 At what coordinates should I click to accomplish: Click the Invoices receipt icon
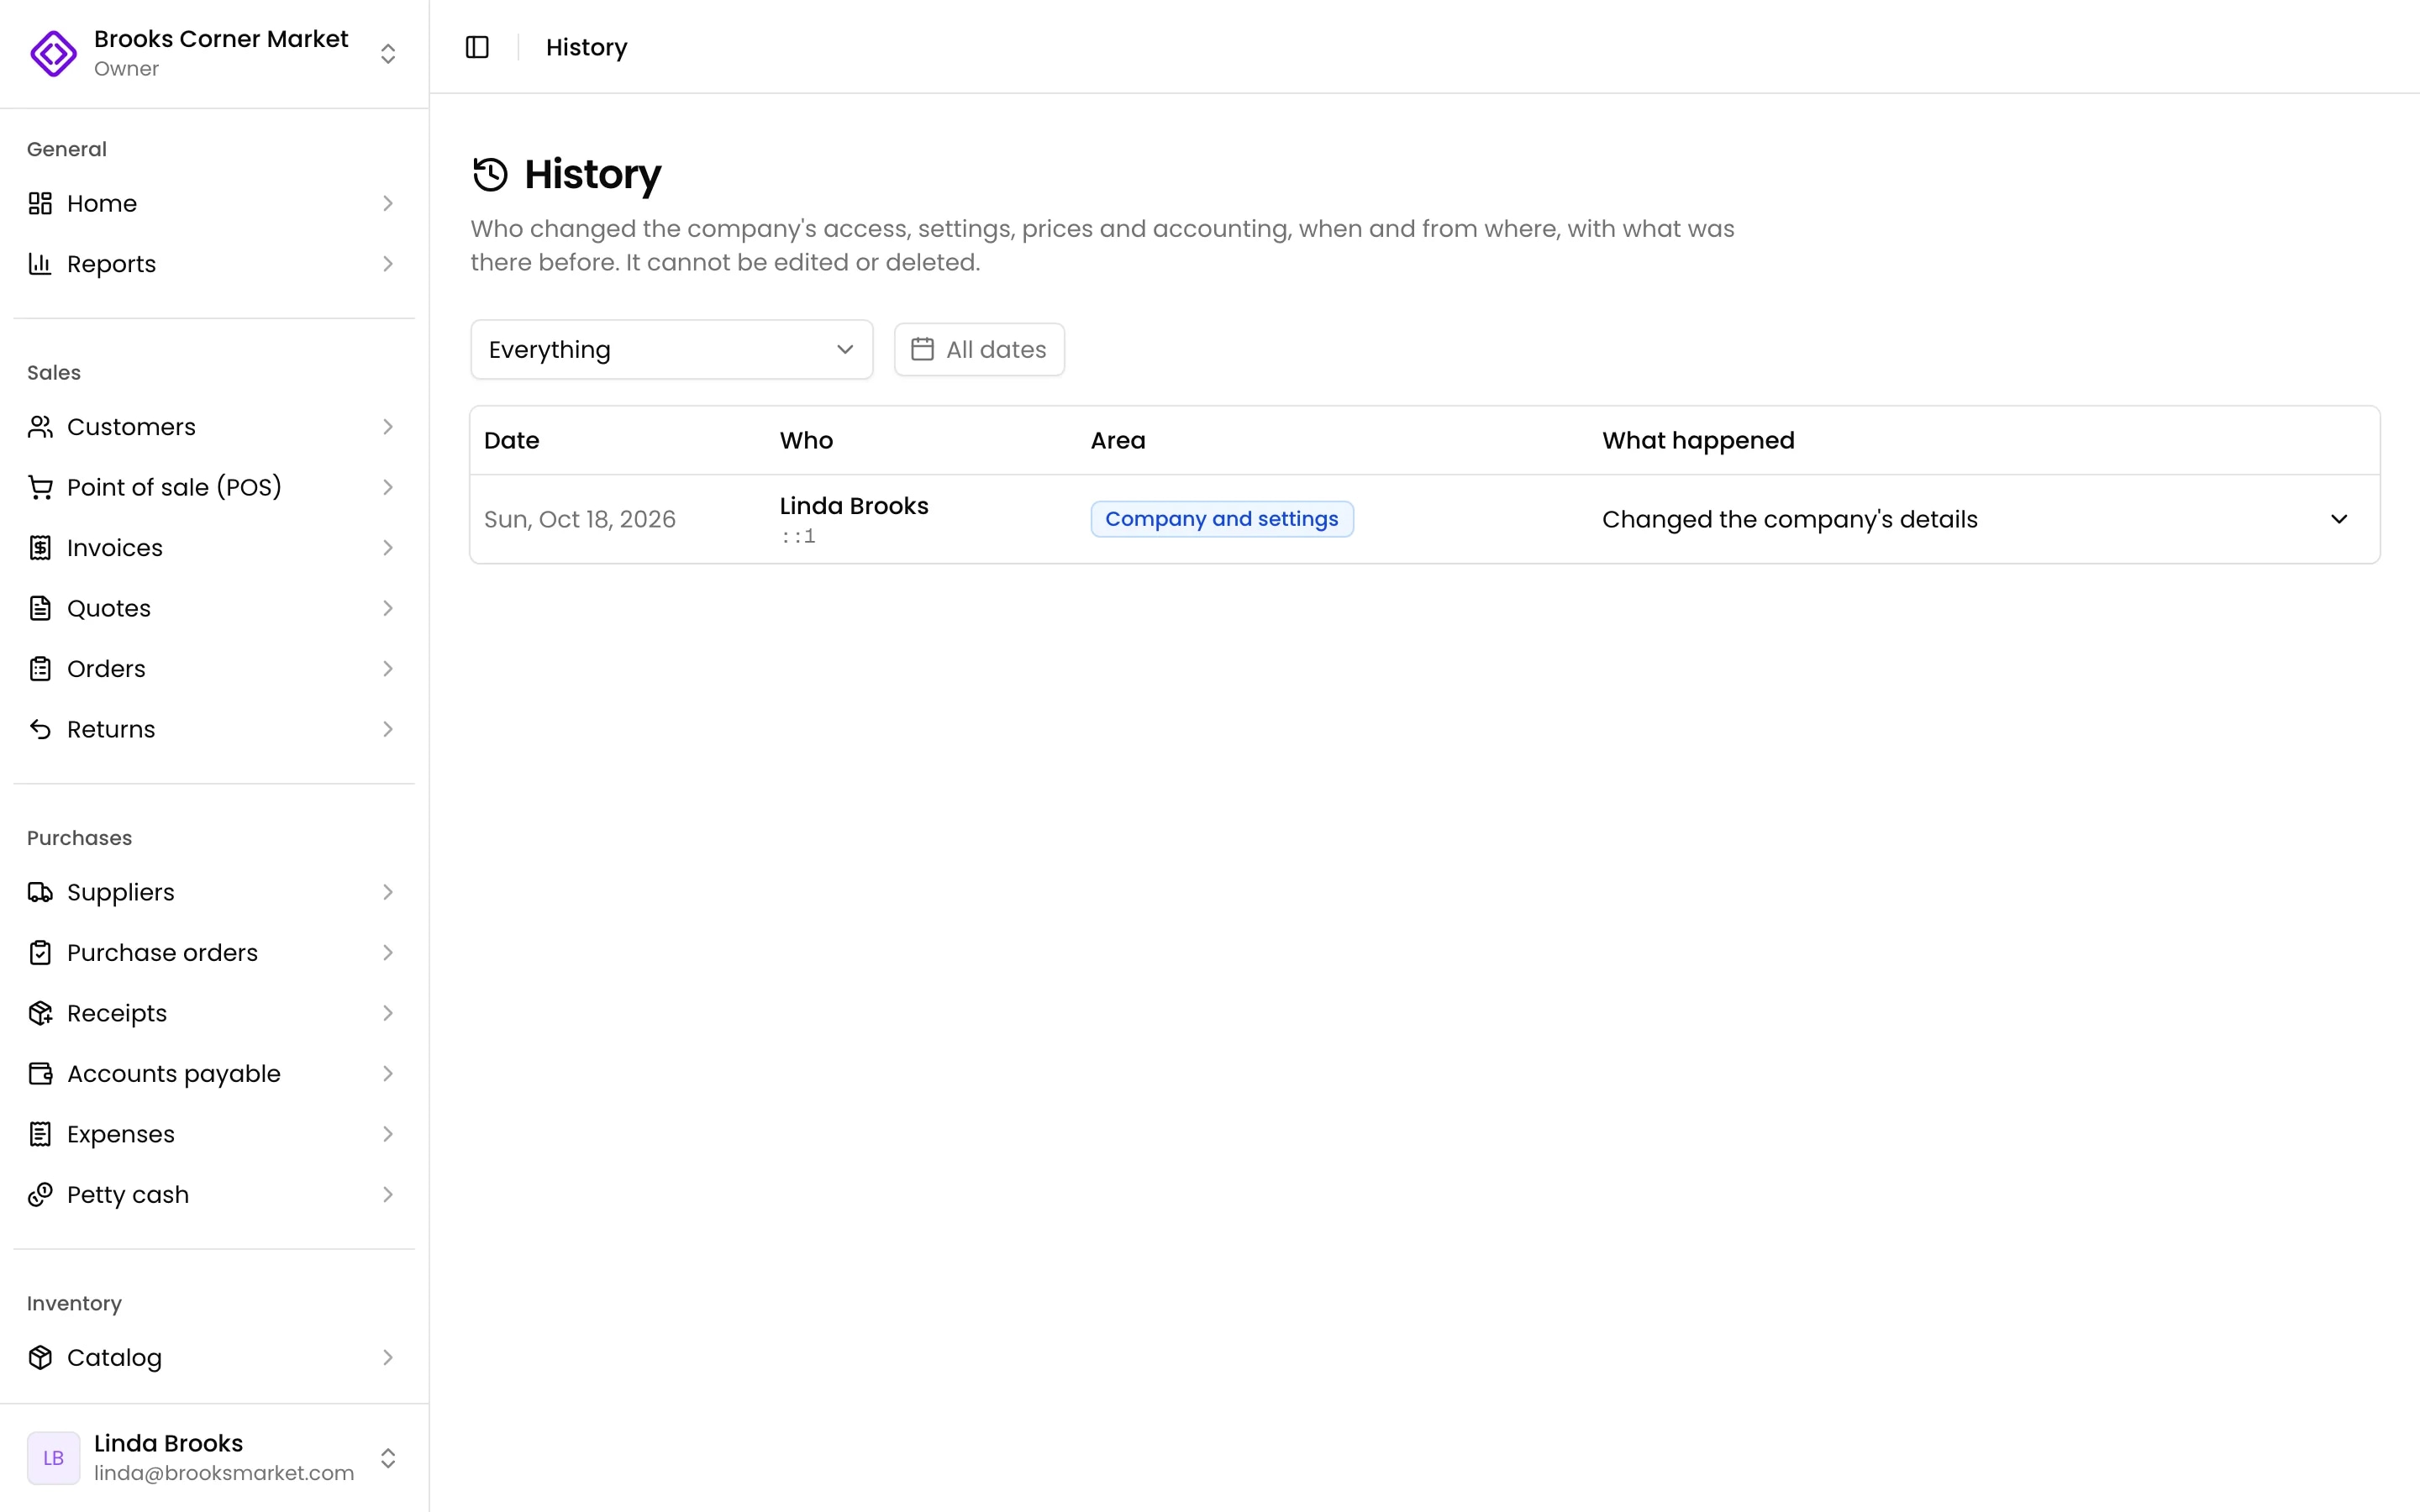pos(40,548)
